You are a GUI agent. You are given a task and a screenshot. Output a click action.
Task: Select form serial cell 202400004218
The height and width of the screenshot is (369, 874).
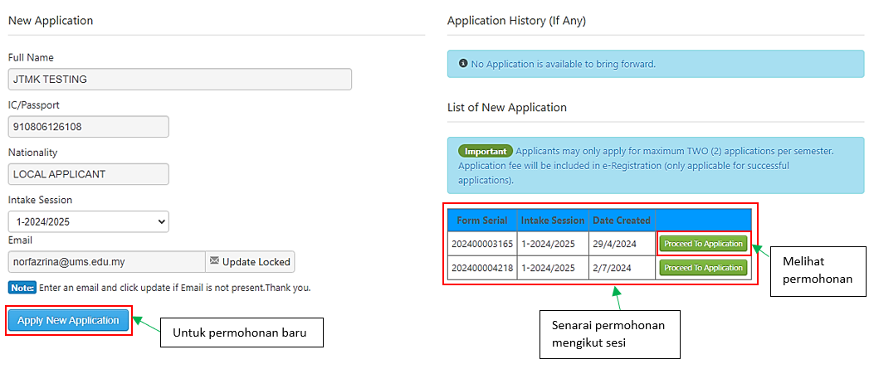(481, 268)
